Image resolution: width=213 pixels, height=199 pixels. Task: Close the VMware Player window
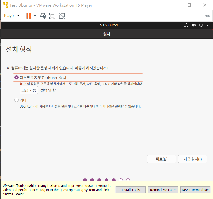click(205, 5)
